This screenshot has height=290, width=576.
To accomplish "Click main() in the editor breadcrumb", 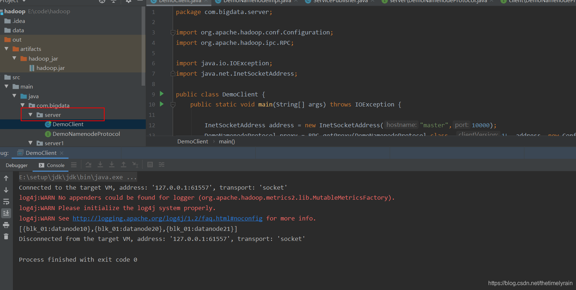I will pyautogui.click(x=227, y=142).
